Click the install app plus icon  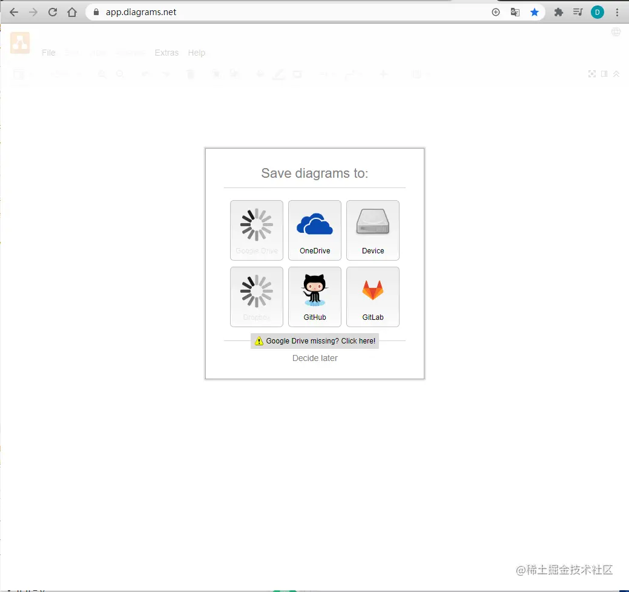tap(496, 12)
